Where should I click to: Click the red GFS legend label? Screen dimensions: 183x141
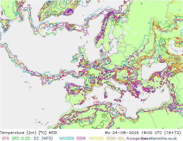click(5, 138)
